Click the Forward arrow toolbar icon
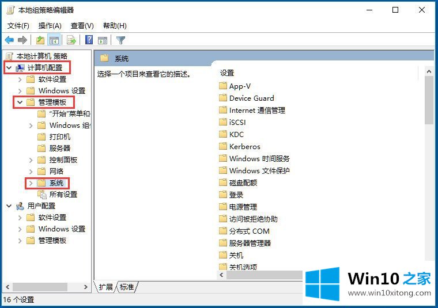The height and width of the screenshot is (308, 438). coord(22,40)
